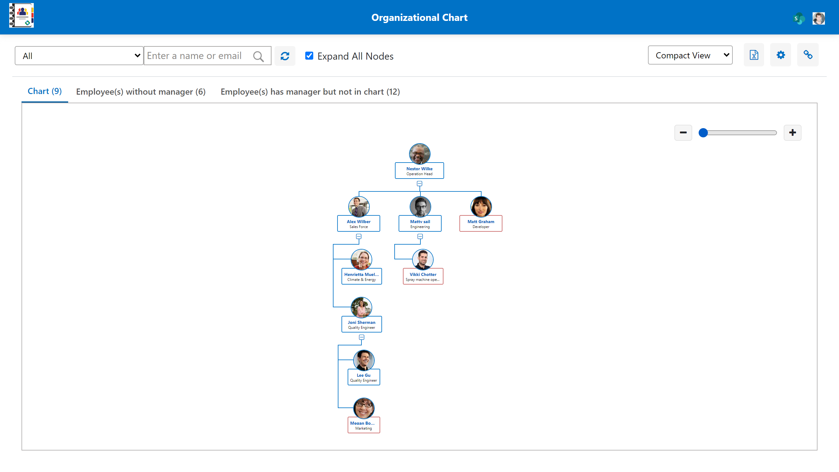
Task: Collapse Nestor Wilke's subordinates node
Action: (419, 183)
